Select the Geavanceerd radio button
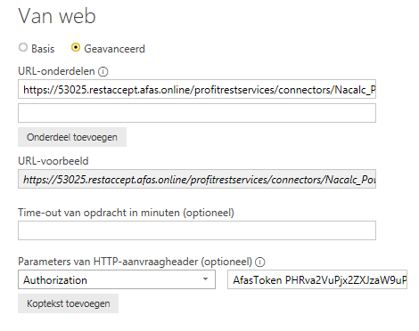This screenshot has height=331, width=419. [x=76, y=47]
